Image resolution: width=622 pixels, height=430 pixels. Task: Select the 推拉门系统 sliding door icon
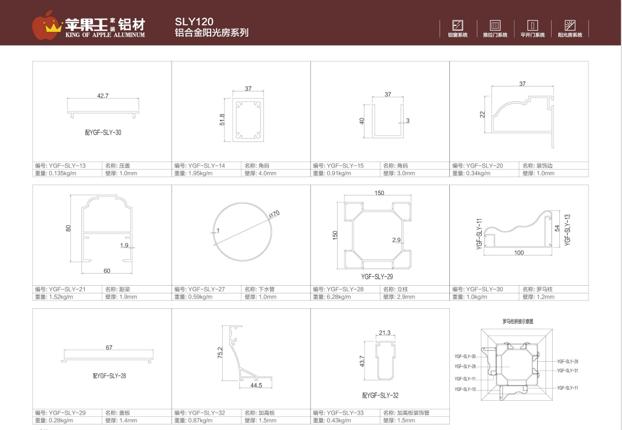click(x=494, y=25)
